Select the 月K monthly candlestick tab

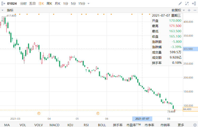pos(58,3)
